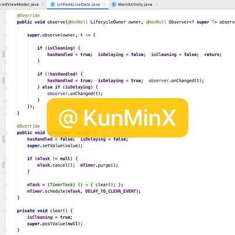
Task: Click mTimer.schedule call text
Action: coord(84,191)
